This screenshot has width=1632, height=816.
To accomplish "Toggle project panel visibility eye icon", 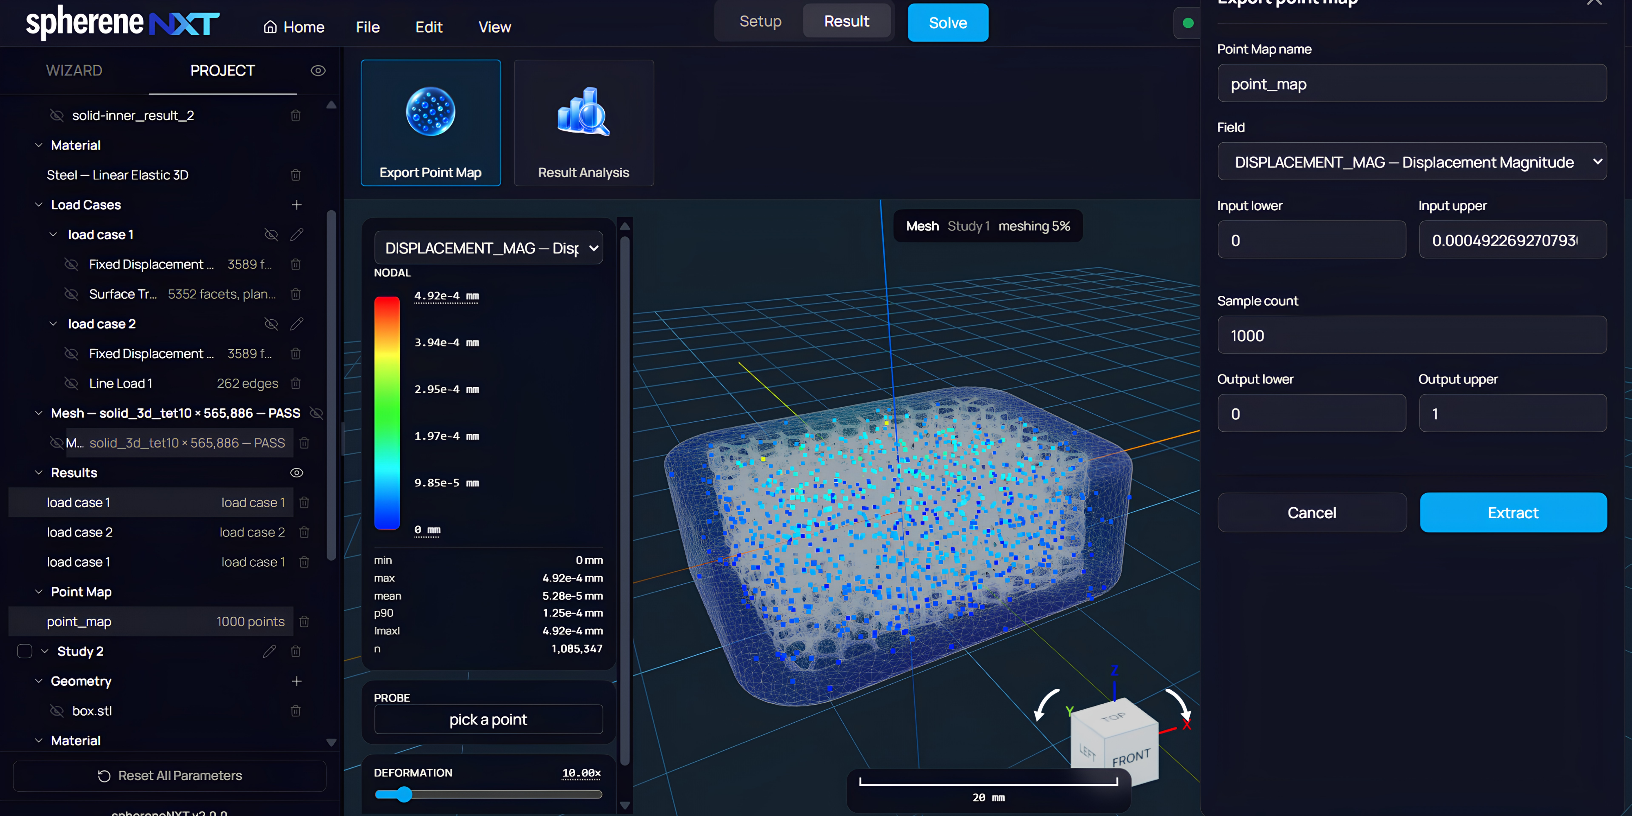I will pos(318,70).
